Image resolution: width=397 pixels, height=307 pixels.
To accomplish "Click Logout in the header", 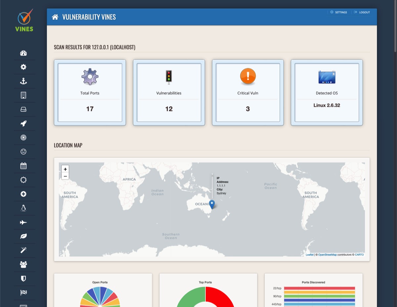I will click(x=362, y=12).
